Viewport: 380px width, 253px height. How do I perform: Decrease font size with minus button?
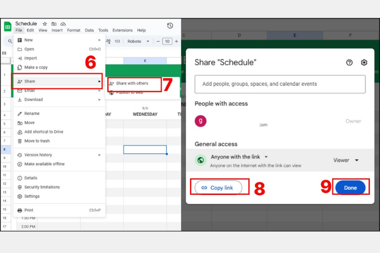pyautogui.click(x=158, y=41)
